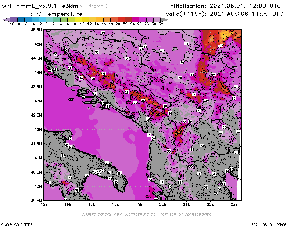The height and width of the screenshot is (227, 294).
Task: Click the '39.5N' latitude label
Action: point(36,201)
